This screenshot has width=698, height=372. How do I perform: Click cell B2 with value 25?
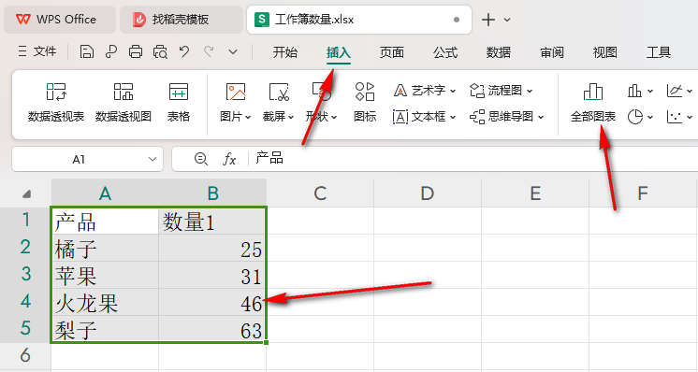pyautogui.click(x=212, y=248)
